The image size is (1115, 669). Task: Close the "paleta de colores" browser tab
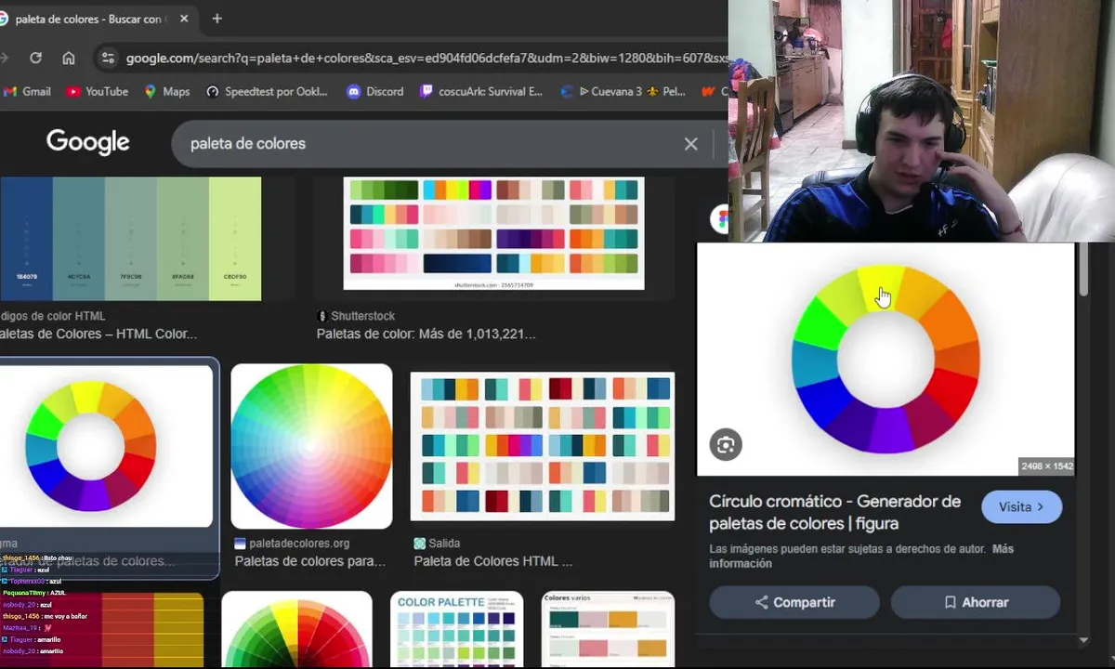[184, 19]
